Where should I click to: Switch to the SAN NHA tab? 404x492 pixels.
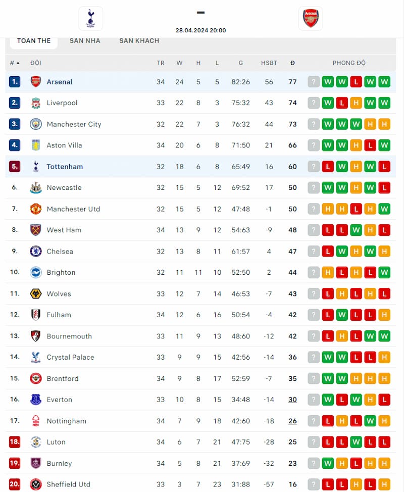pyautogui.click(x=85, y=40)
